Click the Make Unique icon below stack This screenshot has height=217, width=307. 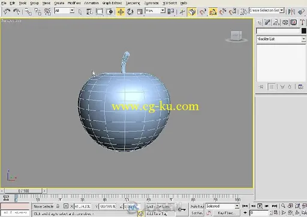click(282, 87)
